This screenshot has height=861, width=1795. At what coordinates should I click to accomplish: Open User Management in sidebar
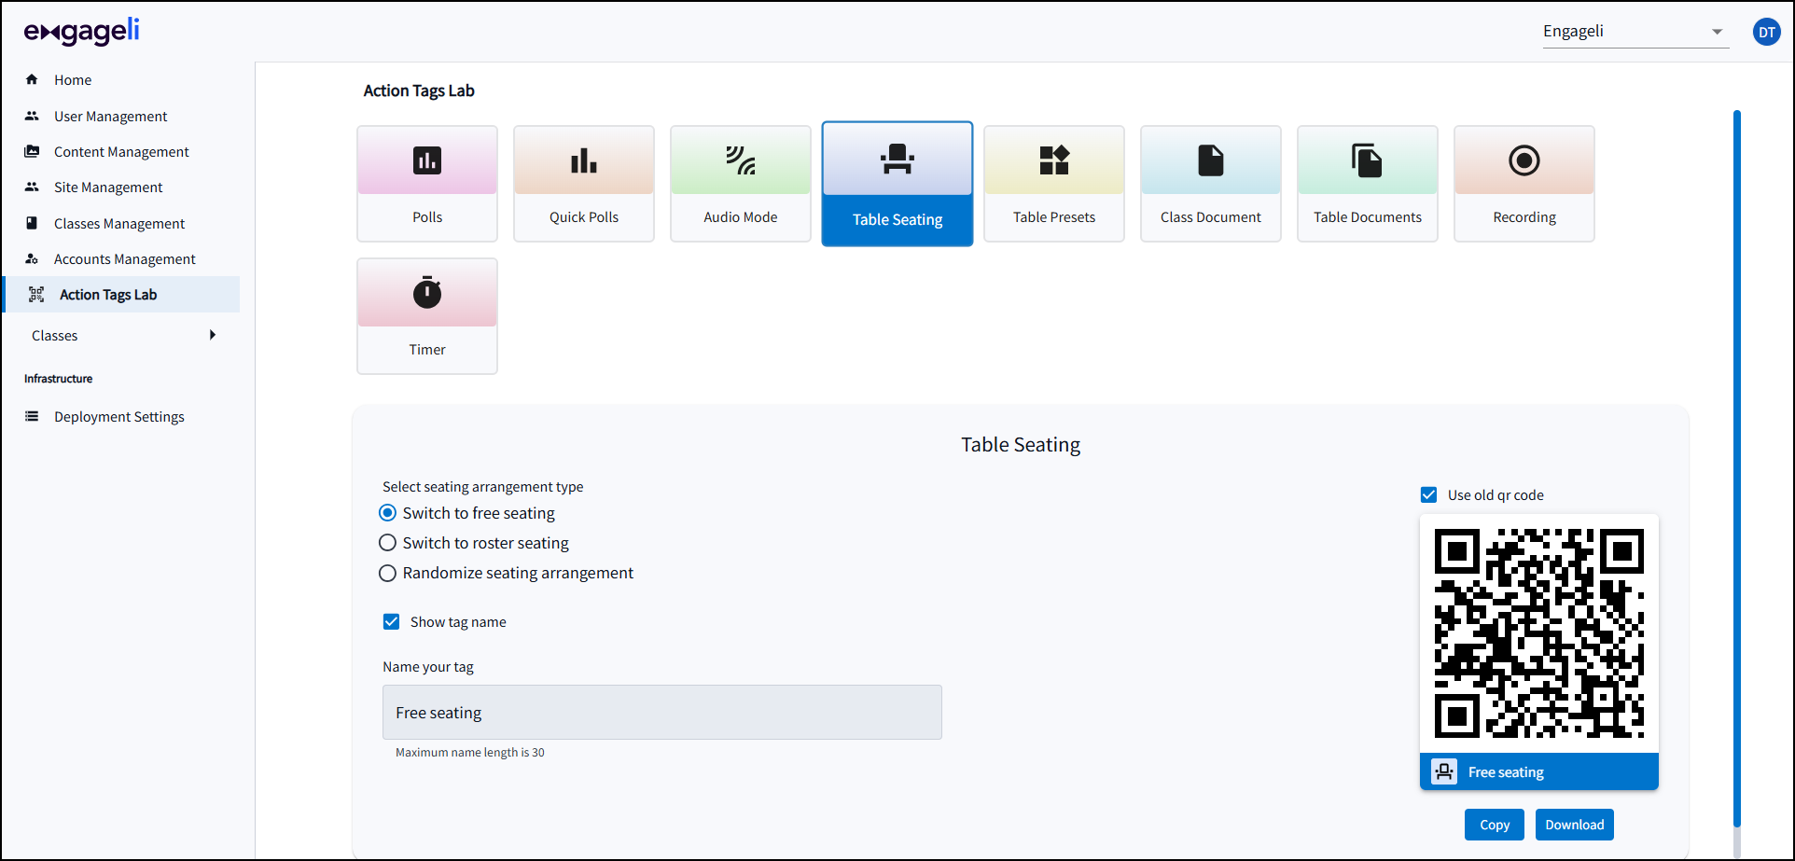tap(111, 117)
